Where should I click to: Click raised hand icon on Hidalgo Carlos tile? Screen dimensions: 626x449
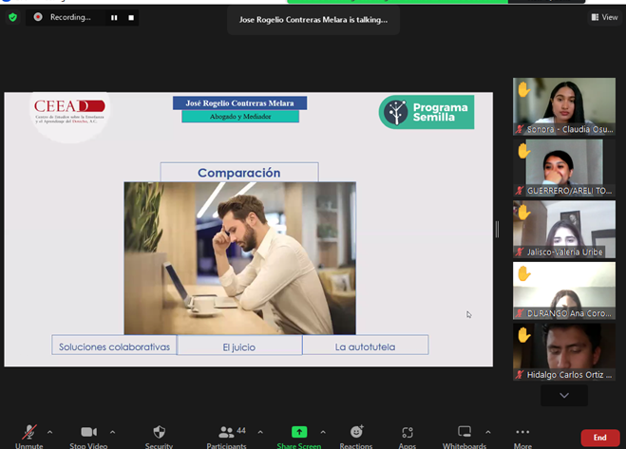coord(523,335)
